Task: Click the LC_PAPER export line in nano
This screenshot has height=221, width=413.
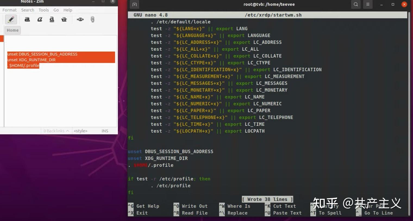Action: 211,111
